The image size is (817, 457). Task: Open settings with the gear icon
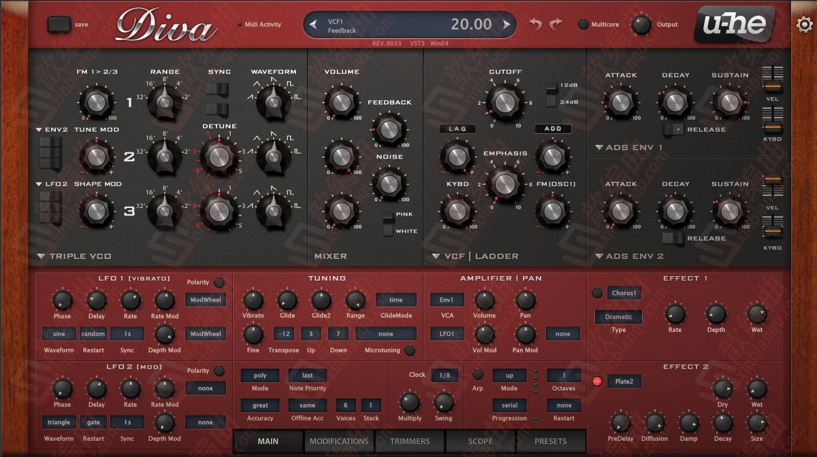click(x=804, y=25)
